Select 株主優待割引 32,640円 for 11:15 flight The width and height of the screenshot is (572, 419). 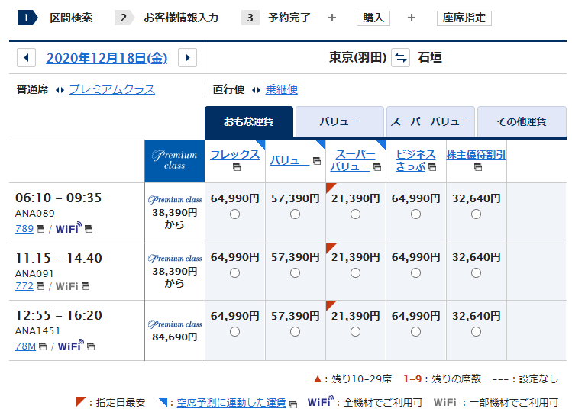point(476,272)
